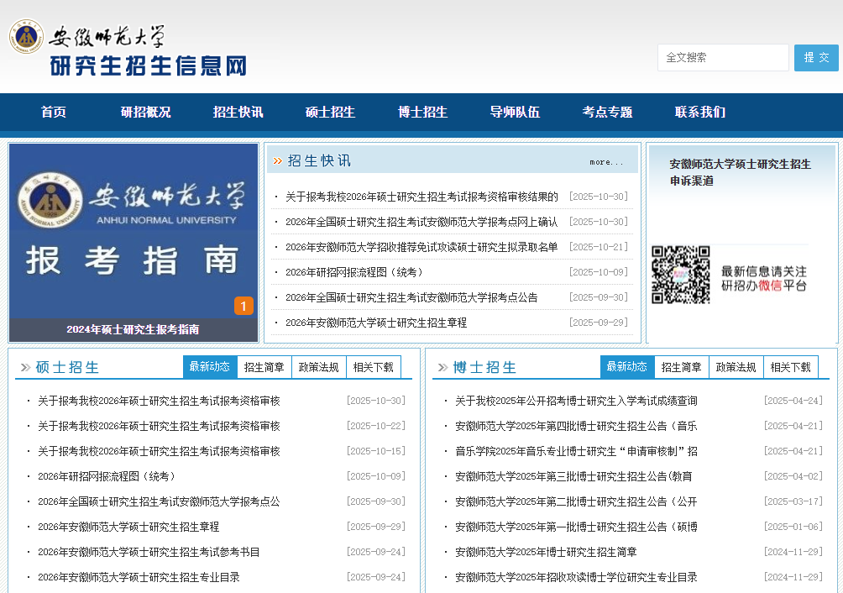Screen dimensions: 843x593
Task: Click the 报考指南 banner image
Action: point(134,231)
